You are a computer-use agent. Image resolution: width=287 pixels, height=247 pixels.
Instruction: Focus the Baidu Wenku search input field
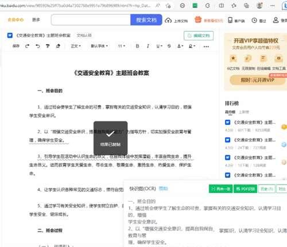point(91,19)
